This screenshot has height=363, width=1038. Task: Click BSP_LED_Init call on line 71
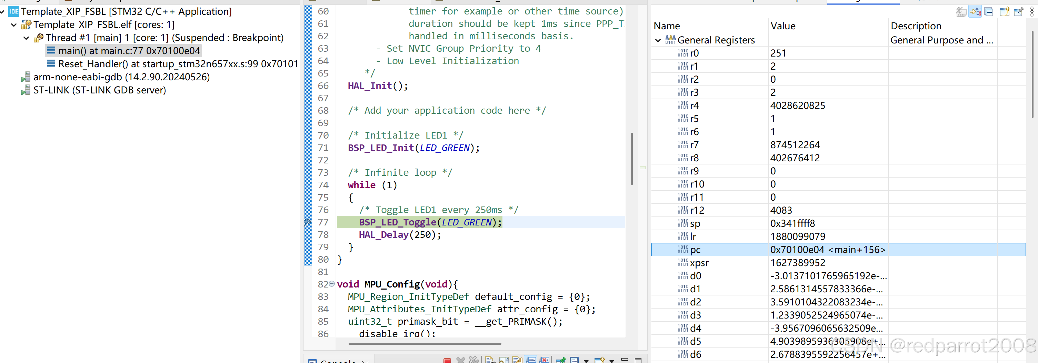413,148
